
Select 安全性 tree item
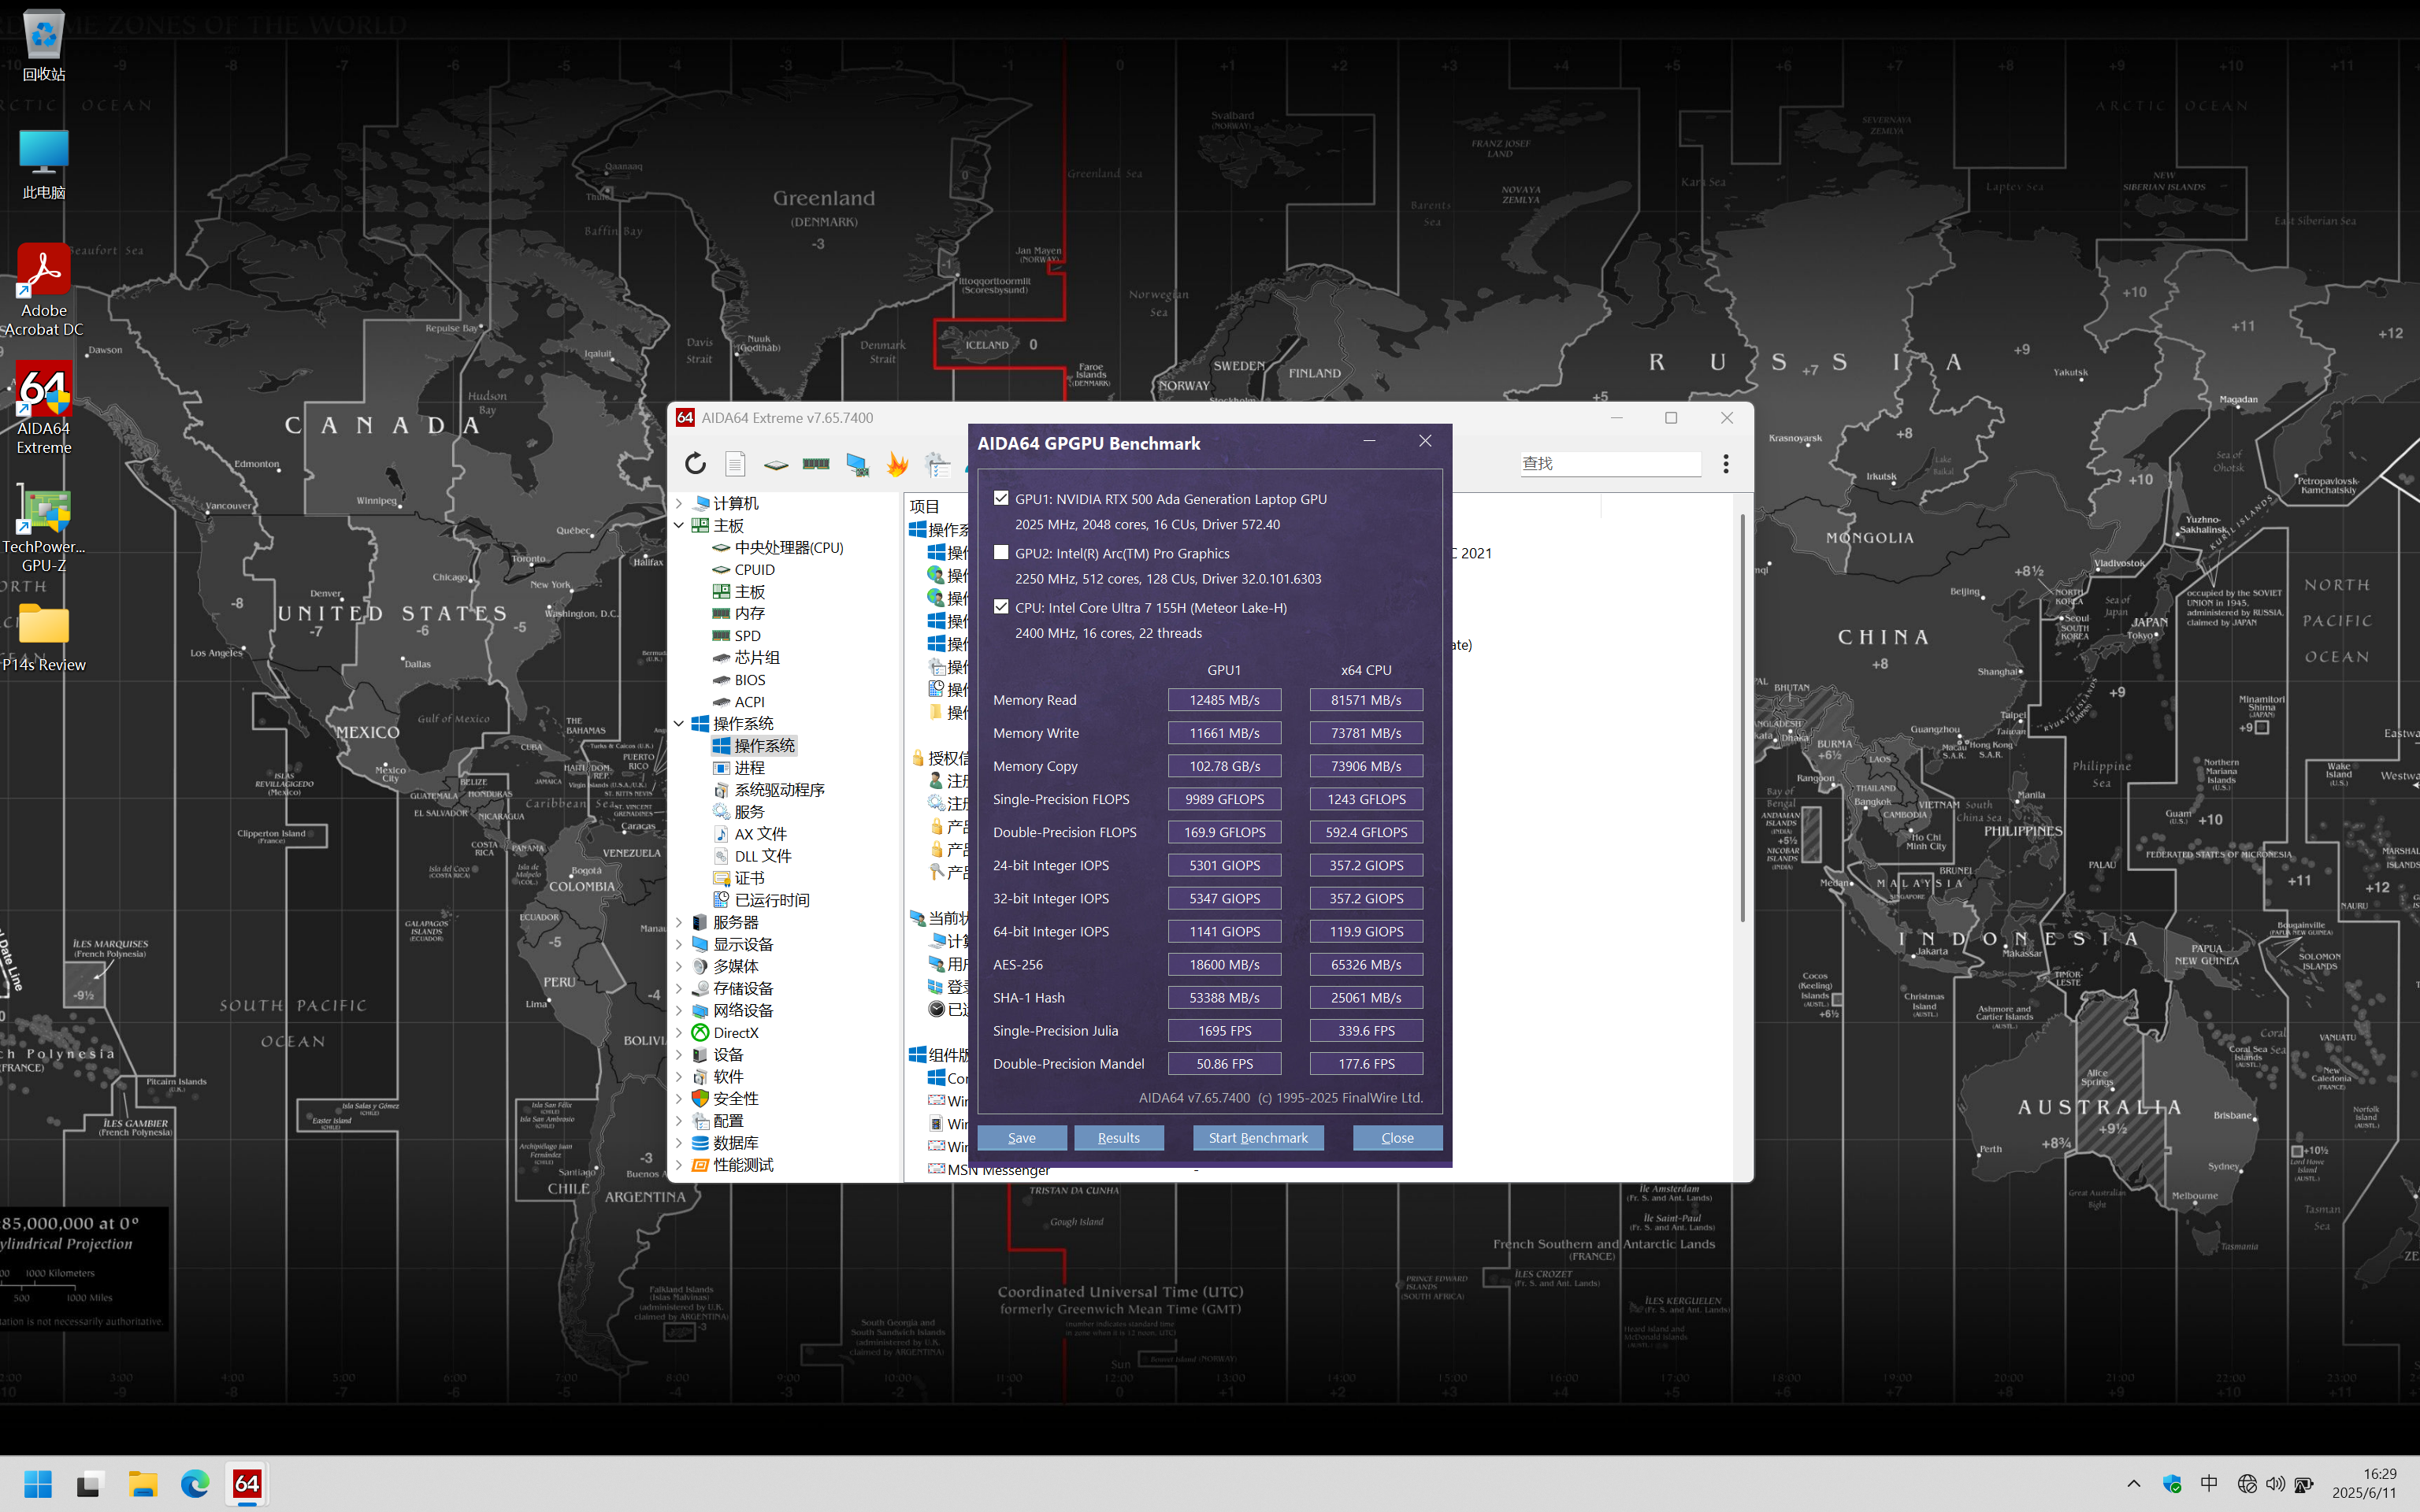(x=735, y=1099)
